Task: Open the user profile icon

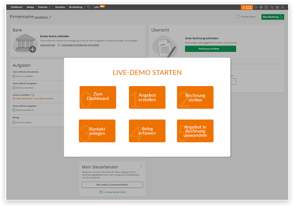Action: point(283,7)
